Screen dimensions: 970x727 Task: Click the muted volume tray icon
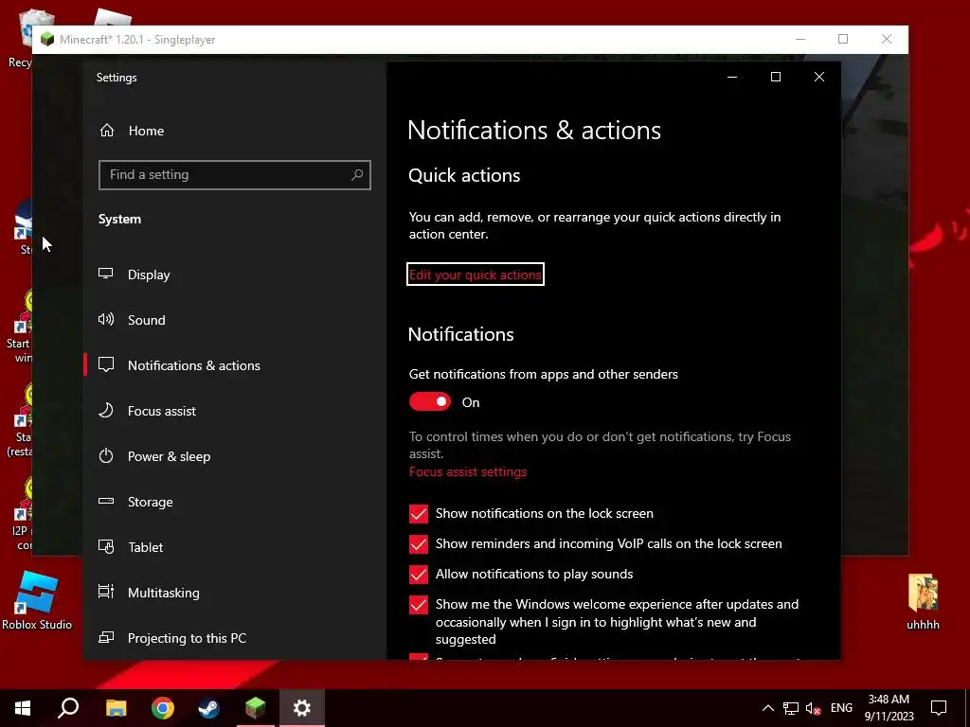[x=813, y=708]
